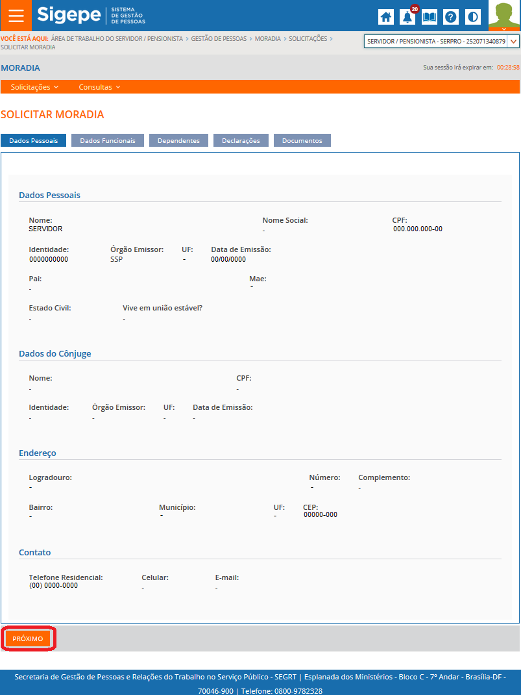Screen dimensions: 521x695
Task: Open the hamburger main menu
Action: pos(16,16)
